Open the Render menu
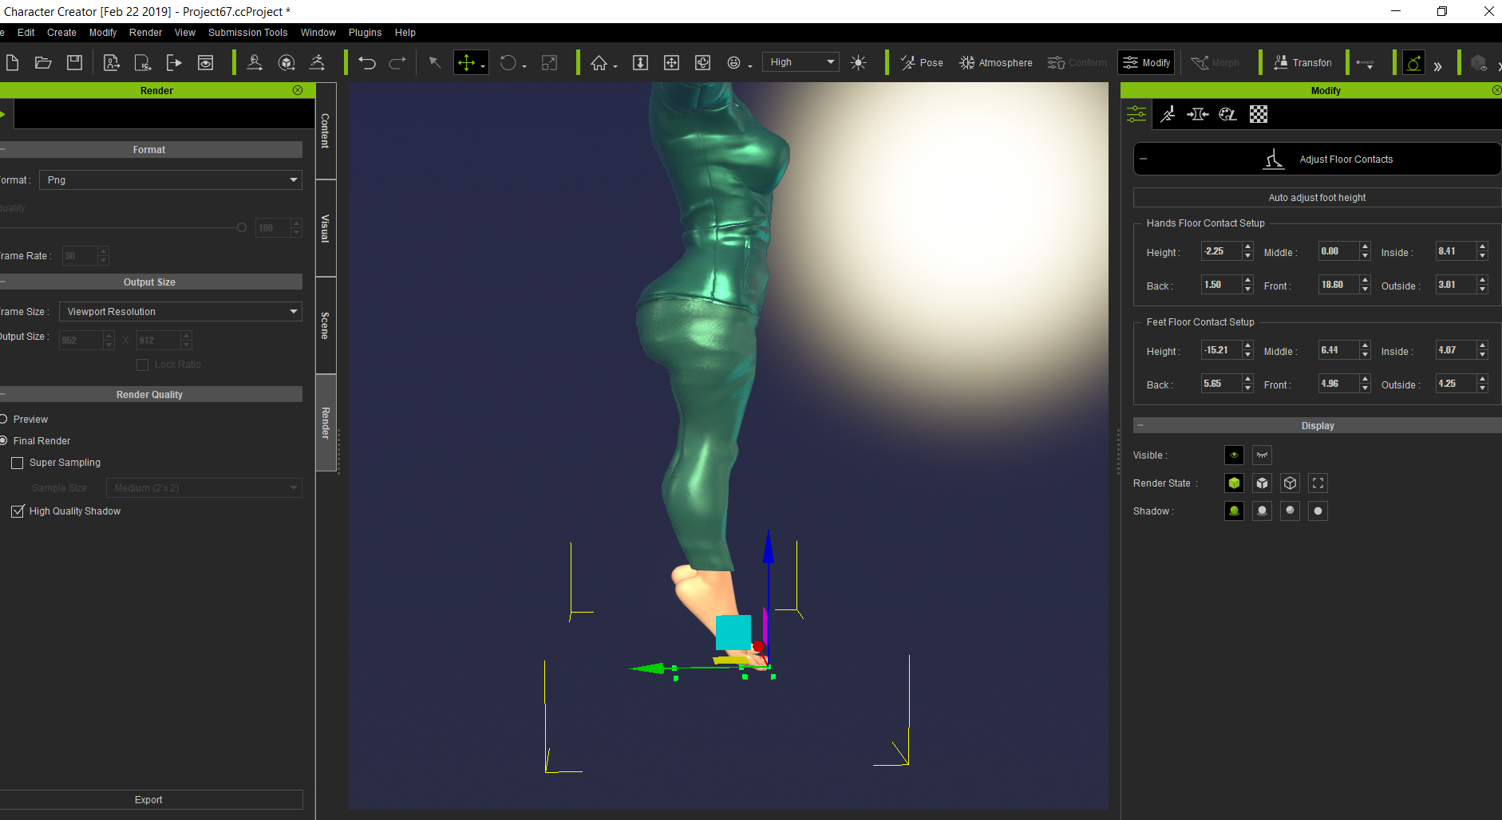 tap(145, 33)
